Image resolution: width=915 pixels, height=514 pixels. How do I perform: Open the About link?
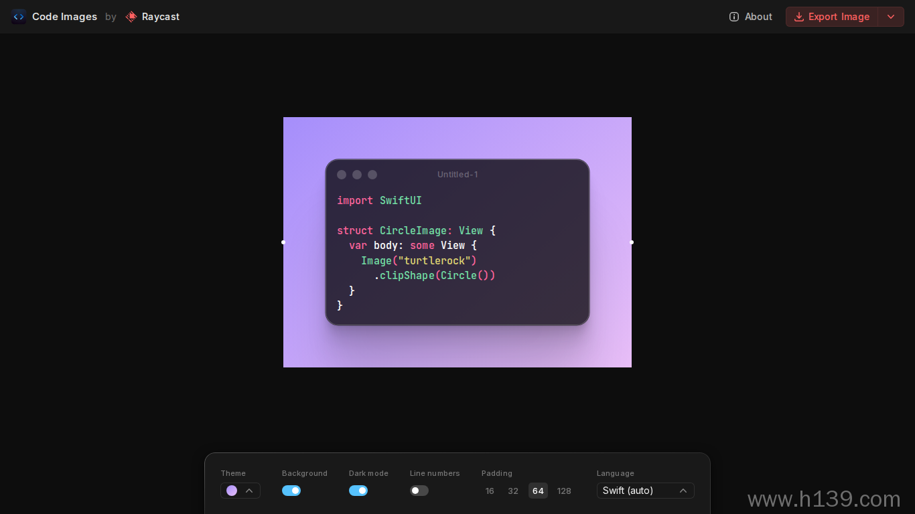(x=751, y=17)
